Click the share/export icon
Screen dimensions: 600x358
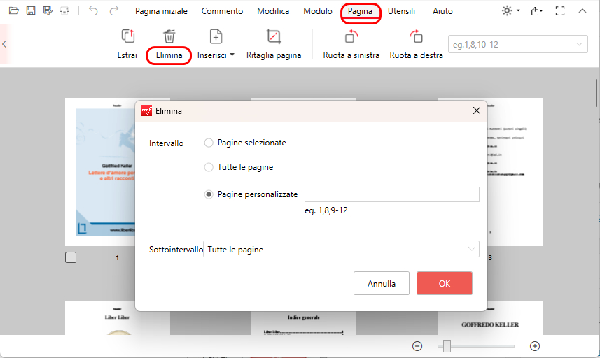click(536, 11)
